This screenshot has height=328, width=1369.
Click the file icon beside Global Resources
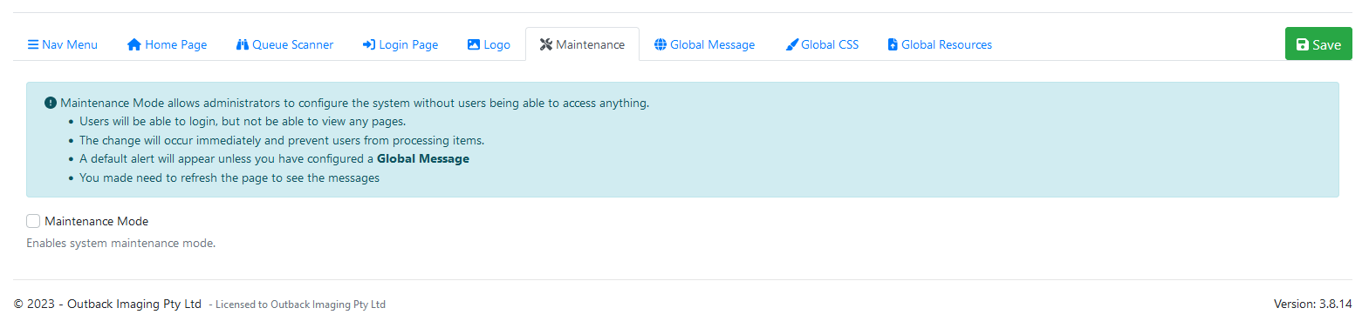coord(893,44)
